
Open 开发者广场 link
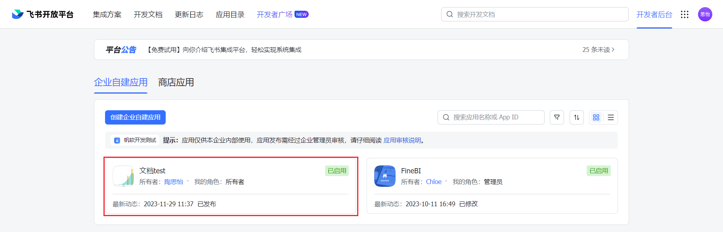[274, 15]
